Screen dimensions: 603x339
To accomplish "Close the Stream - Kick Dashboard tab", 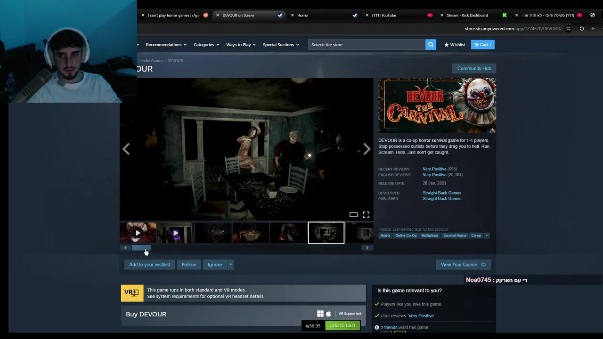I will pyautogui.click(x=441, y=15).
